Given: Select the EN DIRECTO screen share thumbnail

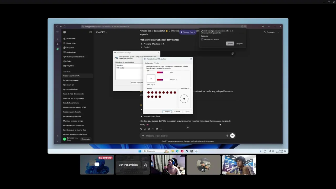Looking at the screenshot, I should (x=97, y=165).
